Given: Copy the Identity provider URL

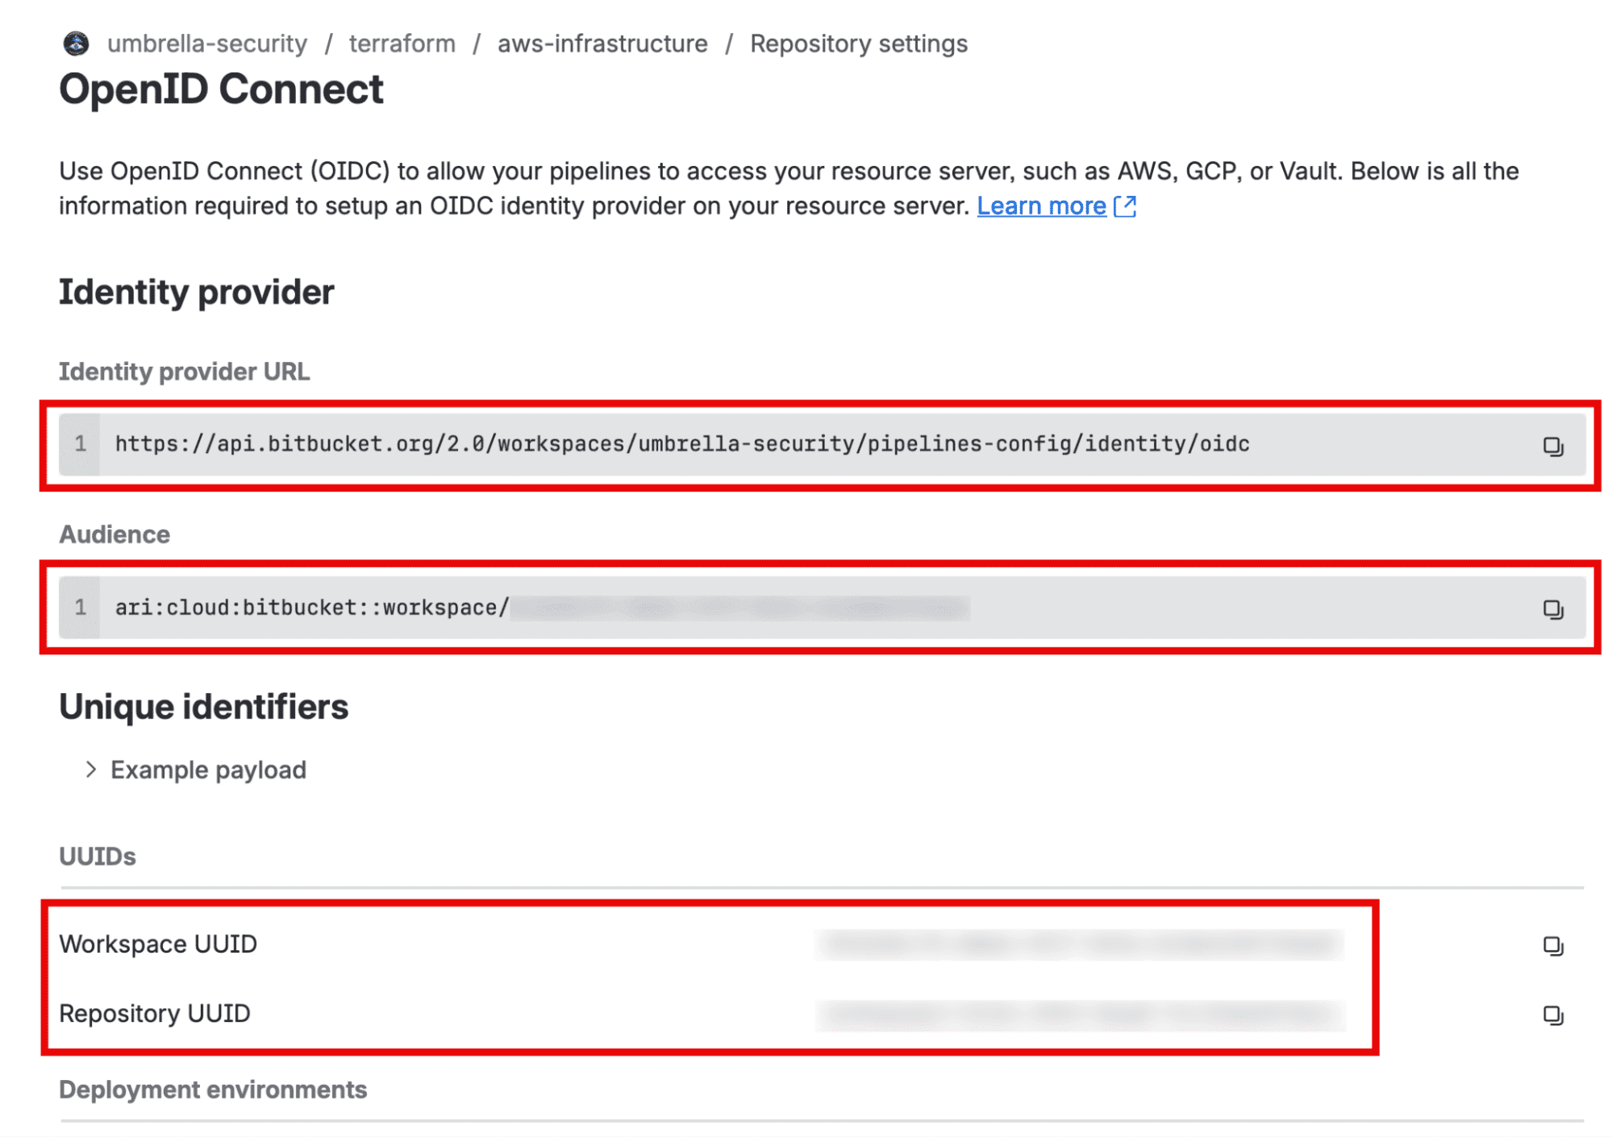Looking at the screenshot, I should pyautogui.click(x=1552, y=446).
